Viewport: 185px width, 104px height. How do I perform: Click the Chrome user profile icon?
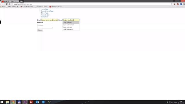174,1
